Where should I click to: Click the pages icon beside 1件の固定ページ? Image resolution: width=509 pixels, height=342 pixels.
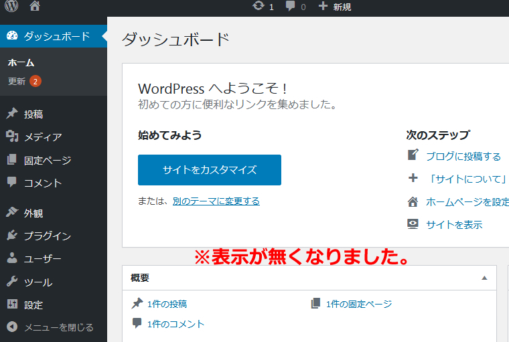[x=315, y=303]
